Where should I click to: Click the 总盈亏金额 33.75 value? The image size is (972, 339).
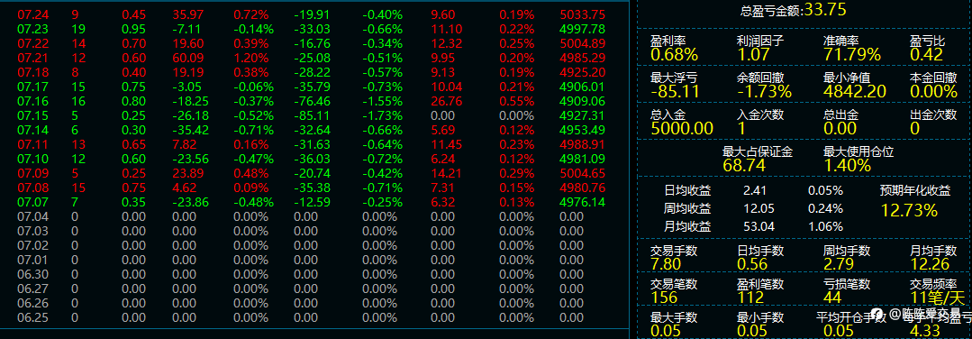(825, 9)
